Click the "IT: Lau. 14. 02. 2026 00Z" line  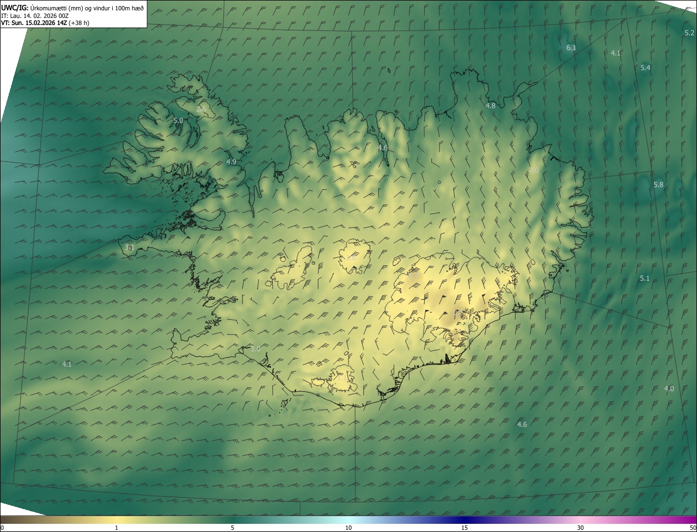35,15
